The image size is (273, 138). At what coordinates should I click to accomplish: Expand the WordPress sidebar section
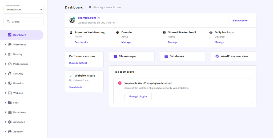[6, 45]
